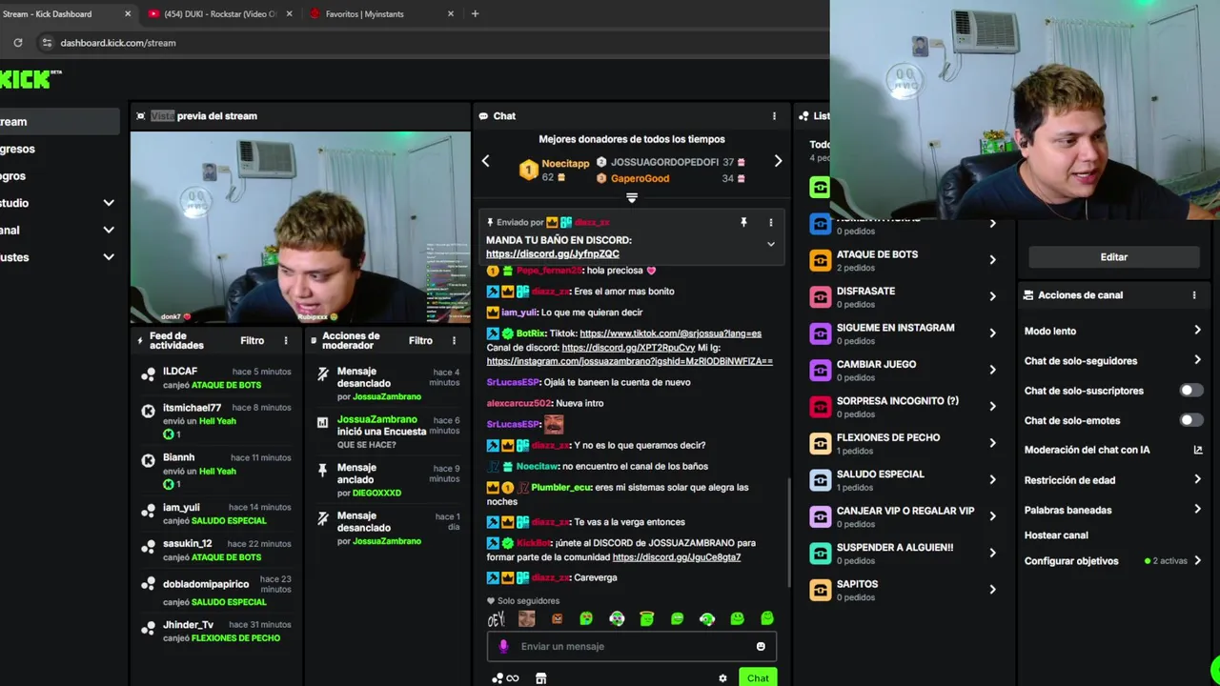Screen dimensions: 1220x686
Task: Open Configurar objetivos, 2 activas
Action: coord(1113,561)
